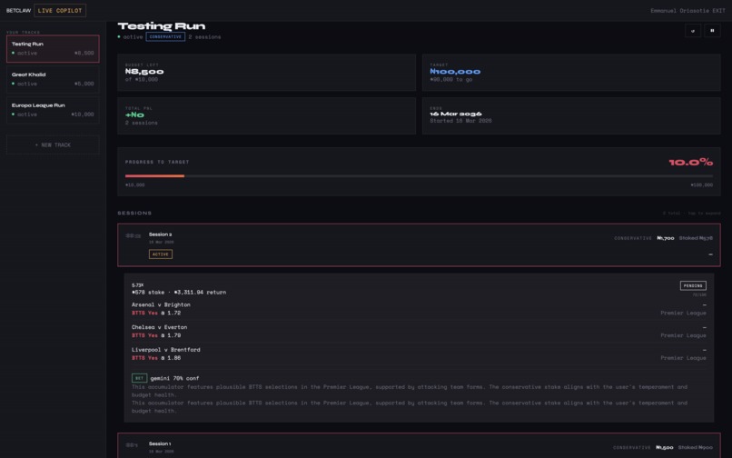Click the BETCLAW logo
The height and width of the screenshot is (458, 732).
(x=18, y=10)
